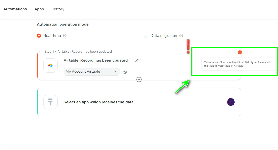
Task: Select the Data migration radio button
Action: (146, 36)
